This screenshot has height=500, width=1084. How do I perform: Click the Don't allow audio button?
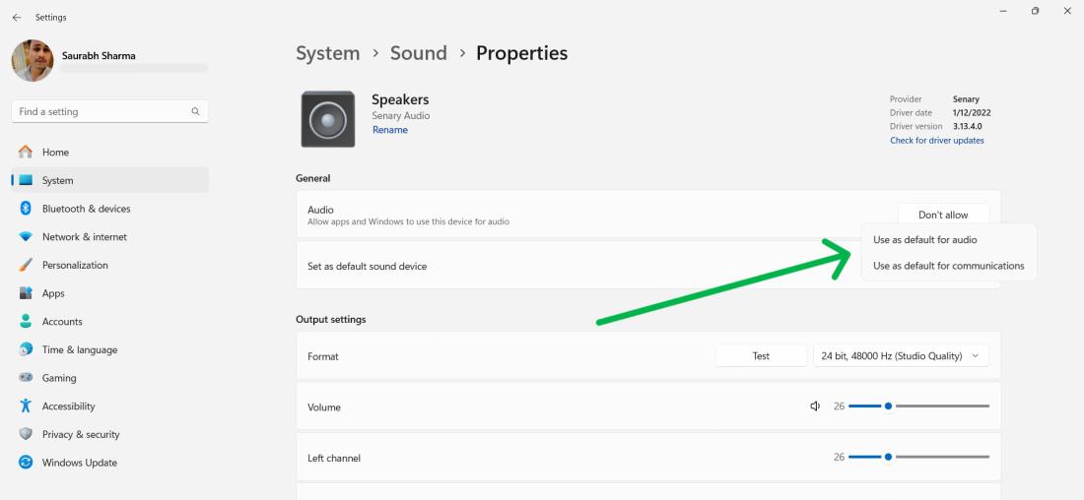pos(943,215)
